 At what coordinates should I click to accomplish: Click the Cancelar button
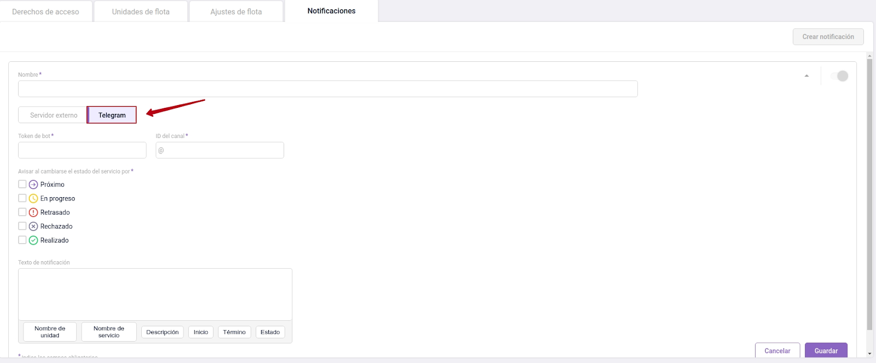777,351
